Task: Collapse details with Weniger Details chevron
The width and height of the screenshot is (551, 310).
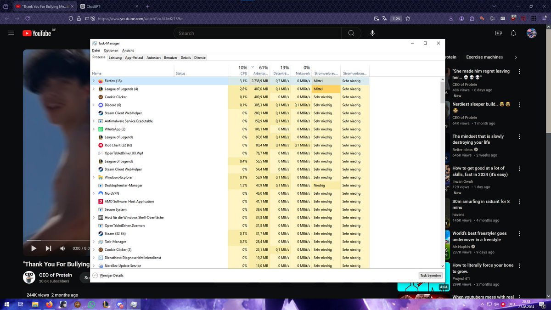Action: tap(95, 276)
